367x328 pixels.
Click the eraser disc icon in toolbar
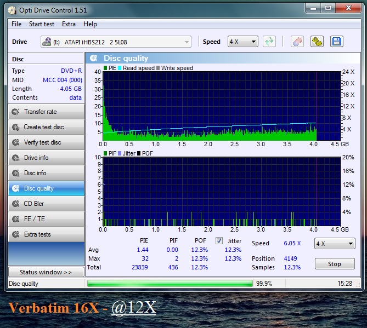297,42
